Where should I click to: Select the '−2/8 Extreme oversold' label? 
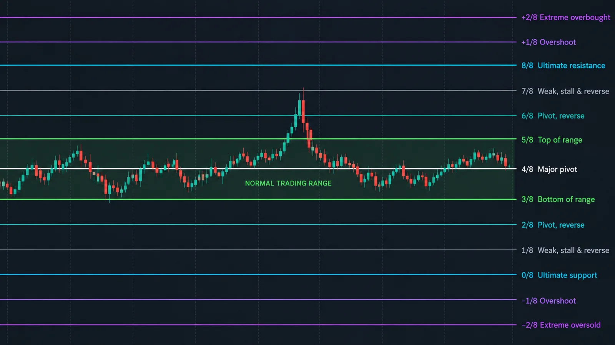click(561, 325)
